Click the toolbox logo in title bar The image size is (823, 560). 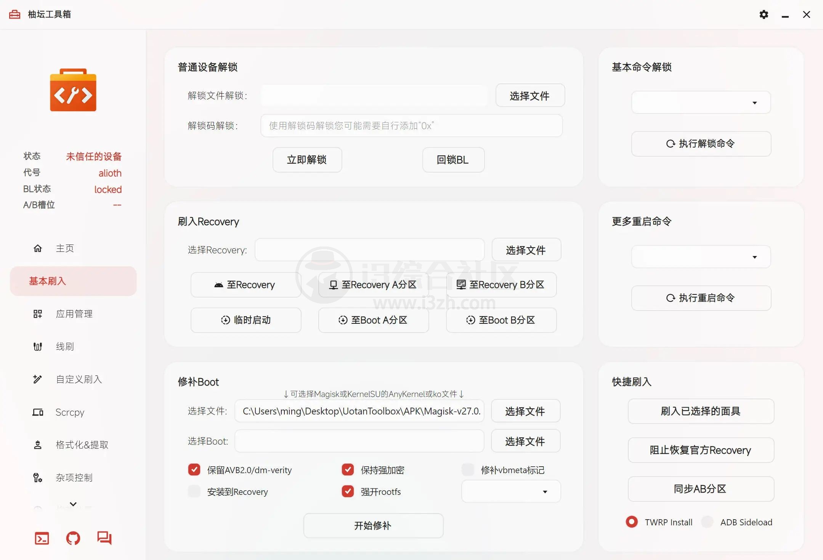tap(14, 14)
